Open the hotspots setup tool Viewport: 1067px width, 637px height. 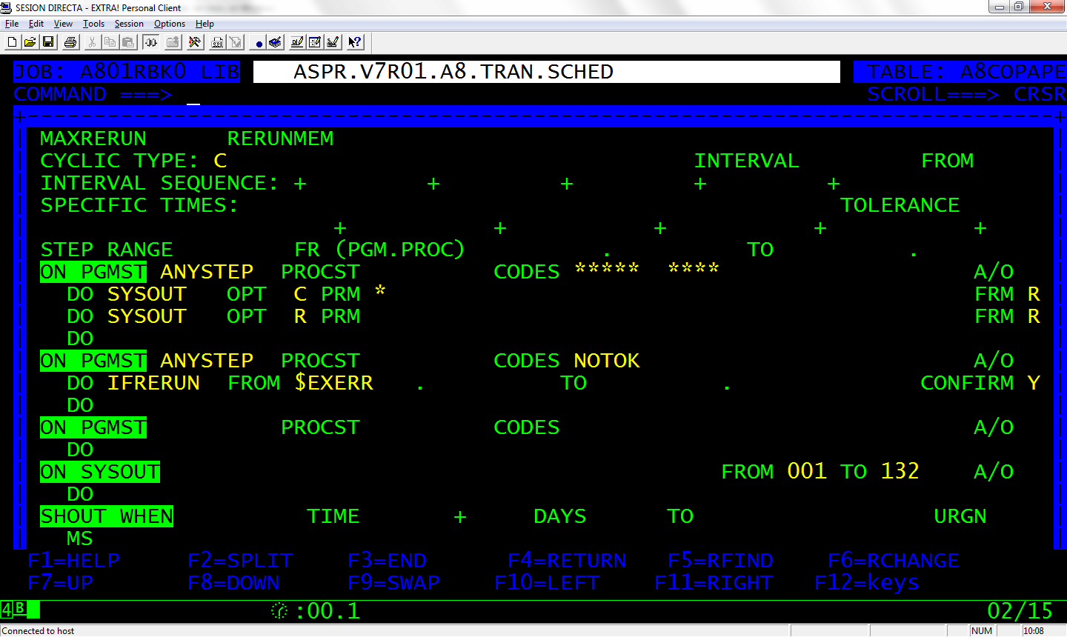pos(195,42)
